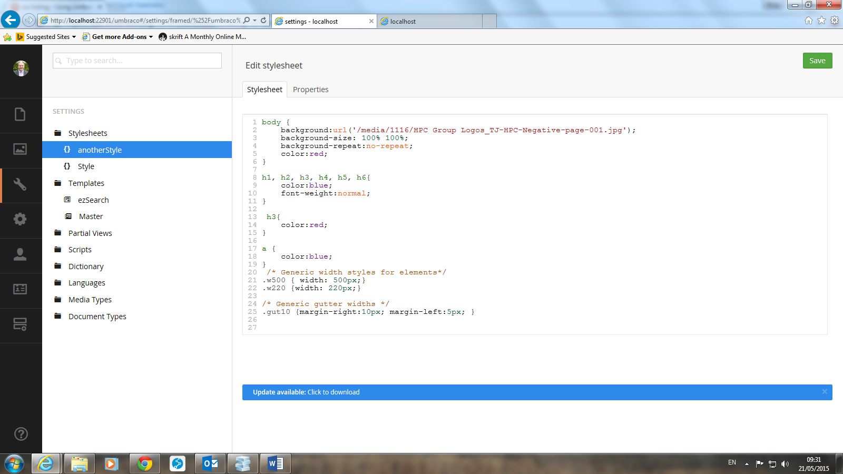Open Word from the taskbar
Screen dimensions: 843x474
276,463
